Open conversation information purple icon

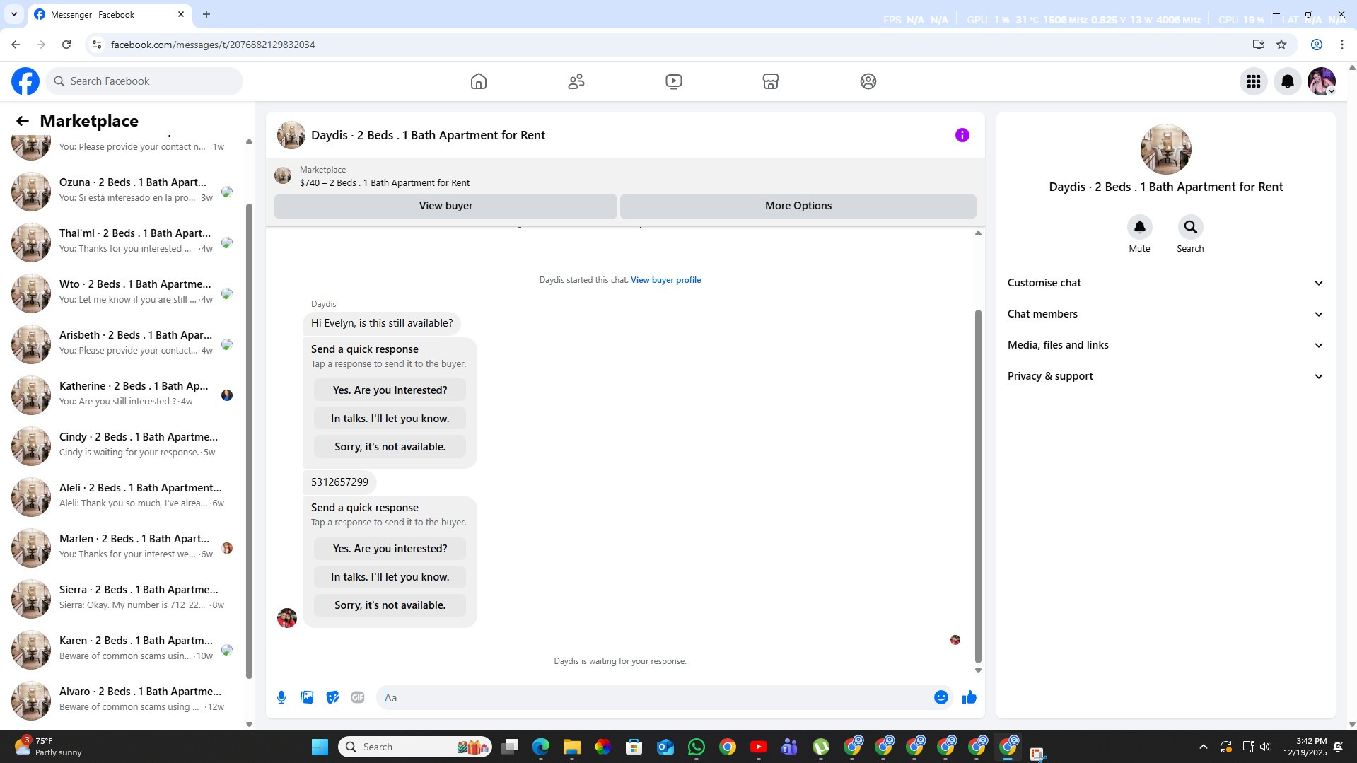(x=962, y=135)
